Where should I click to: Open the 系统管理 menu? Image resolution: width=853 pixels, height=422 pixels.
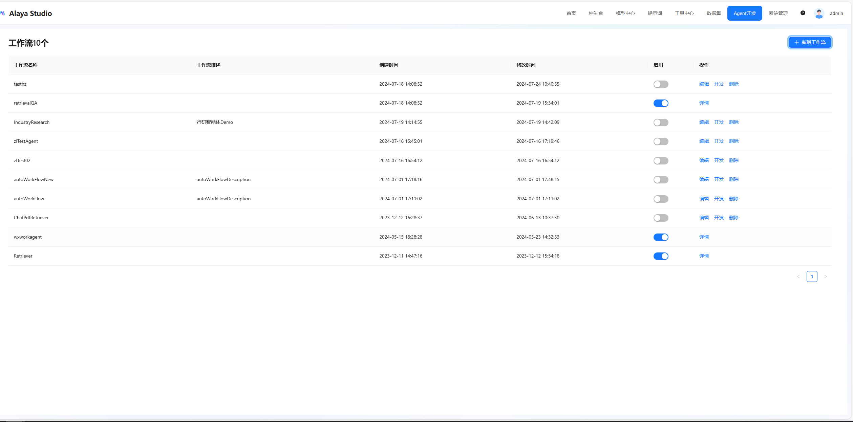(778, 13)
